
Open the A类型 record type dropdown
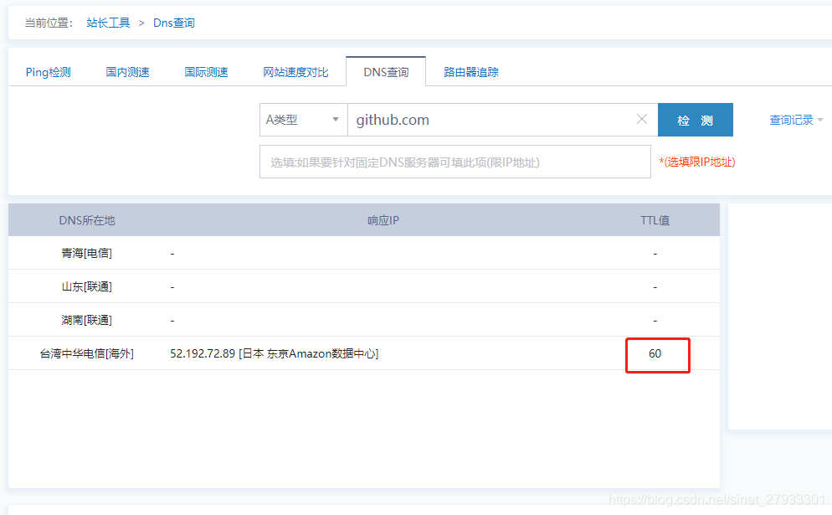[303, 120]
